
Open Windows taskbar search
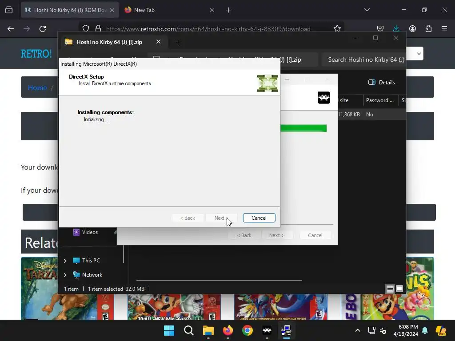(188, 330)
